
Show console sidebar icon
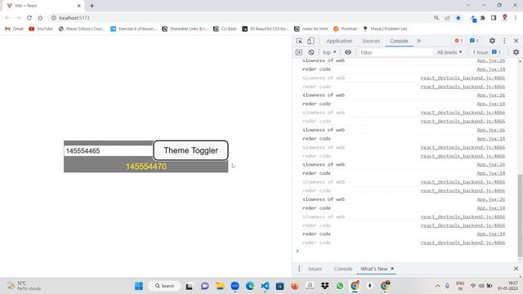tap(299, 52)
